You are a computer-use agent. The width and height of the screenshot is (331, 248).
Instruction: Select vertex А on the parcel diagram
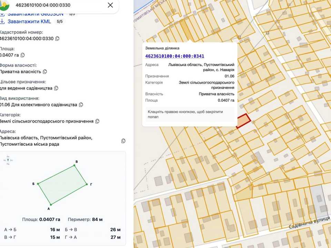51,205
